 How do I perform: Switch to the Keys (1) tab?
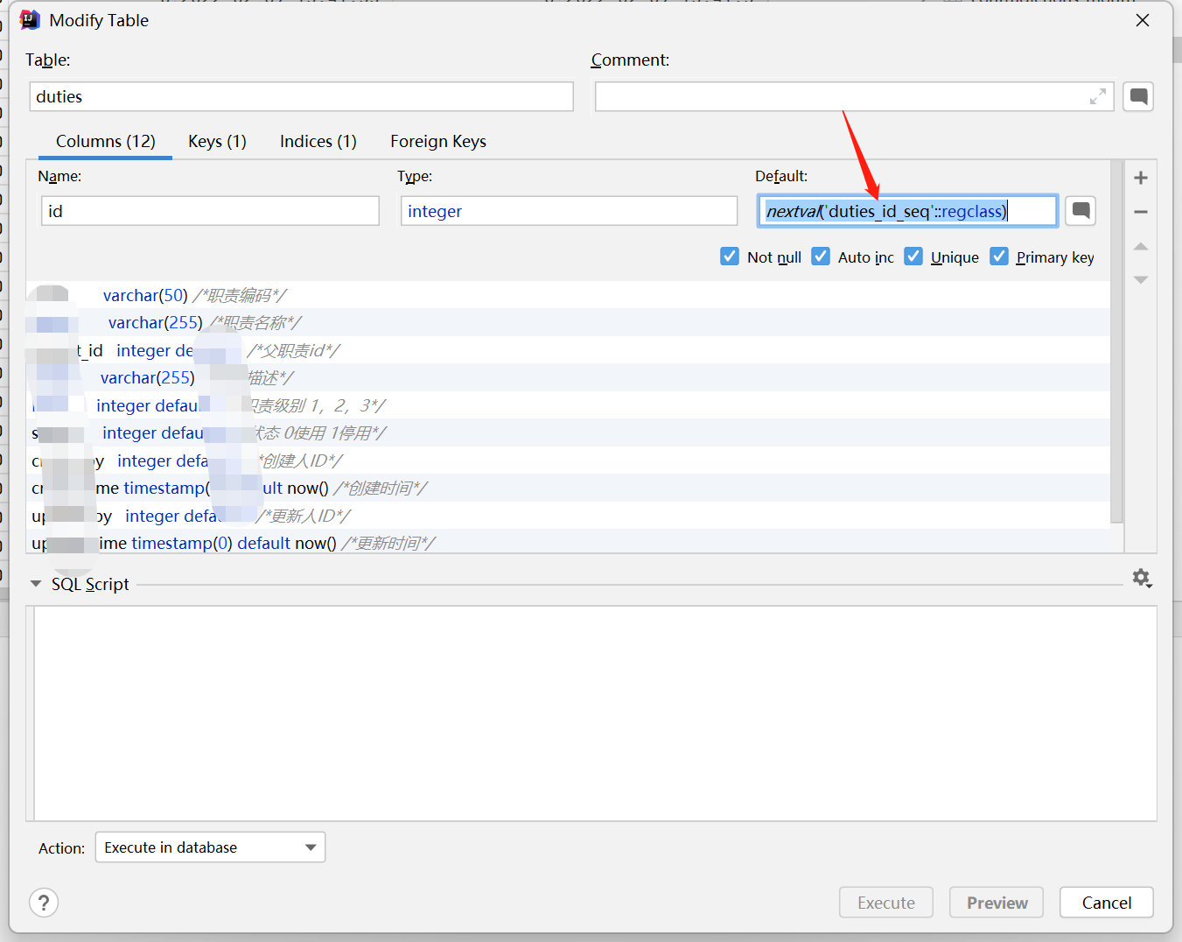point(217,142)
